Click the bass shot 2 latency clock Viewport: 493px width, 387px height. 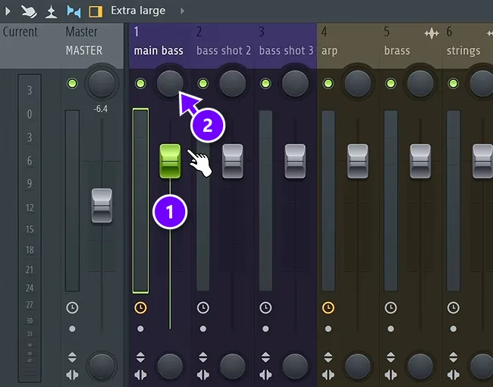tap(203, 307)
